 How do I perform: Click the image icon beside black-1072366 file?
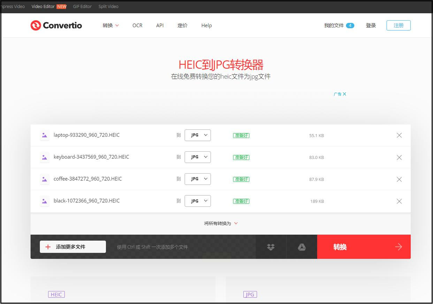click(x=45, y=201)
